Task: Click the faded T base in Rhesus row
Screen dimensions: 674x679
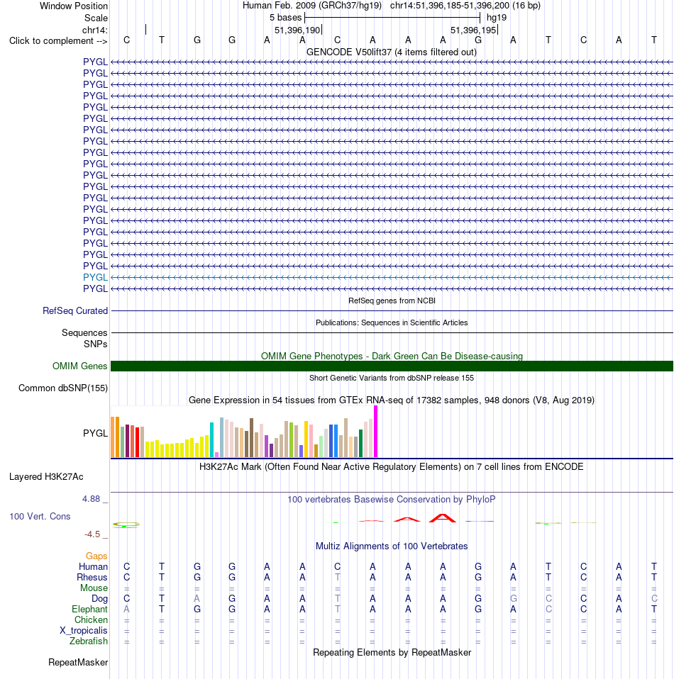Action: (337, 577)
